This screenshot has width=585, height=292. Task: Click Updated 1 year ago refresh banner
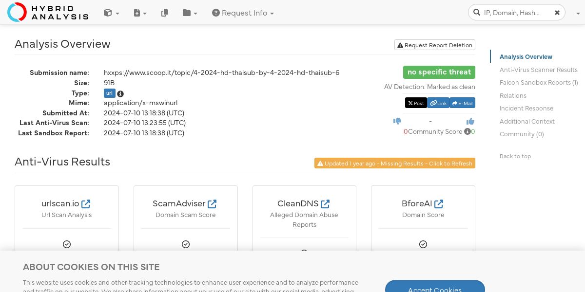(x=395, y=163)
